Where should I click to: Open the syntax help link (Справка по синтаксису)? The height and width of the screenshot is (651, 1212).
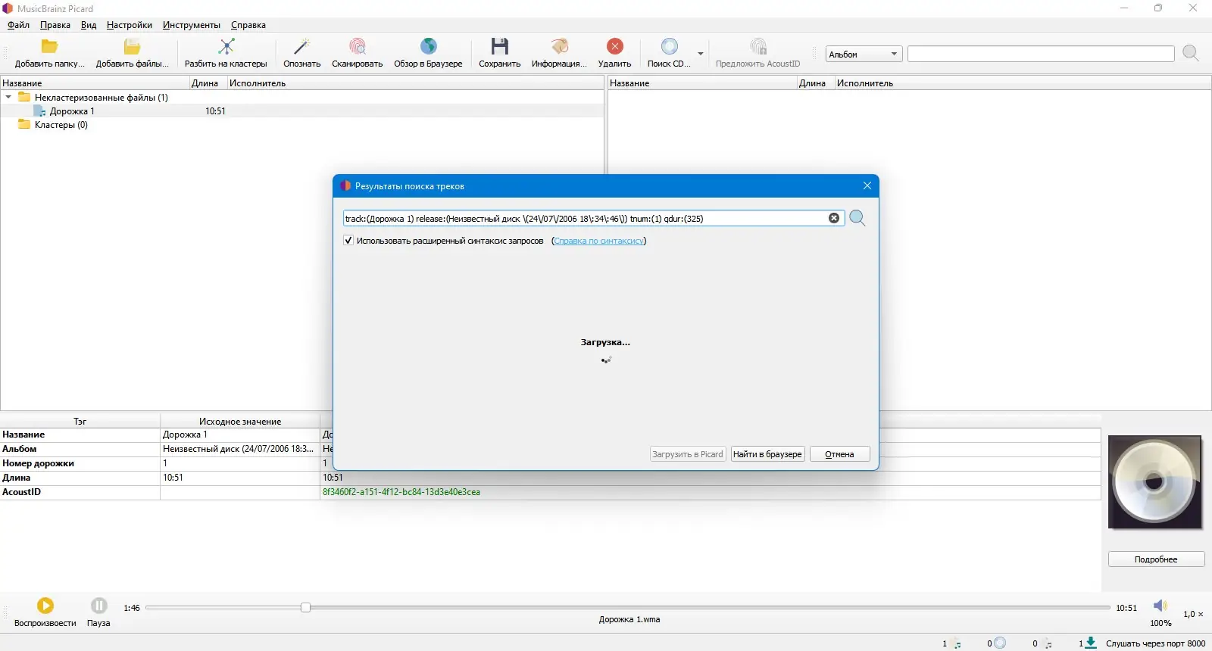[x=598, y=241]
